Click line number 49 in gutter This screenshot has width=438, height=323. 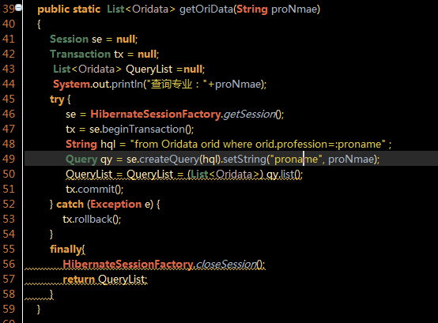pyautogui.click(x=9, y=159)
